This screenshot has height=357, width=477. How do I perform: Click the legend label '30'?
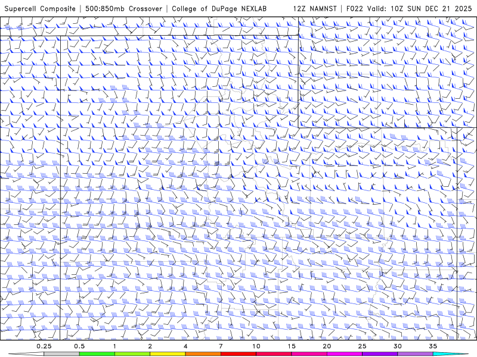[x=398, y=346]
